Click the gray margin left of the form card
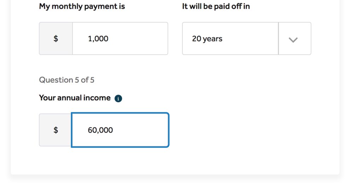Image resolution: width=362 pixels, height=190 pixels. (5, 88)
